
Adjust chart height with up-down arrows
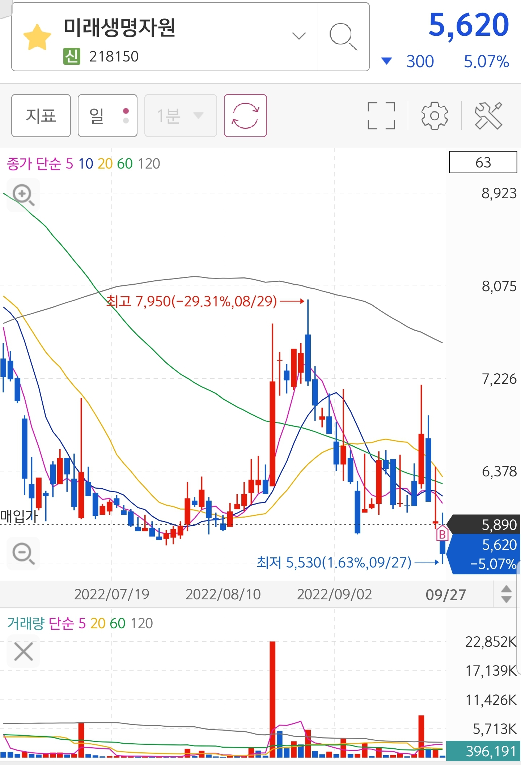tap(506, 594)
